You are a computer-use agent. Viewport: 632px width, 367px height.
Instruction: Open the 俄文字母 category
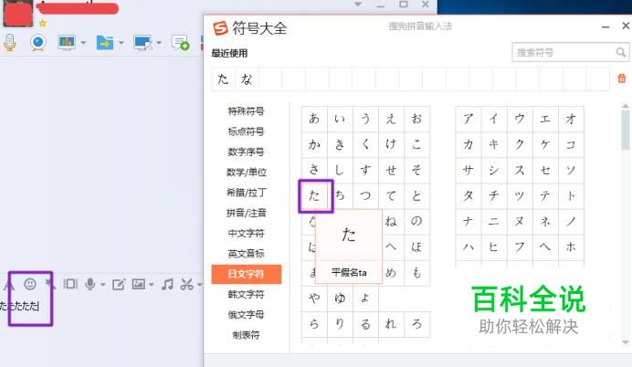pyautogui.click(x=246, y=315)
